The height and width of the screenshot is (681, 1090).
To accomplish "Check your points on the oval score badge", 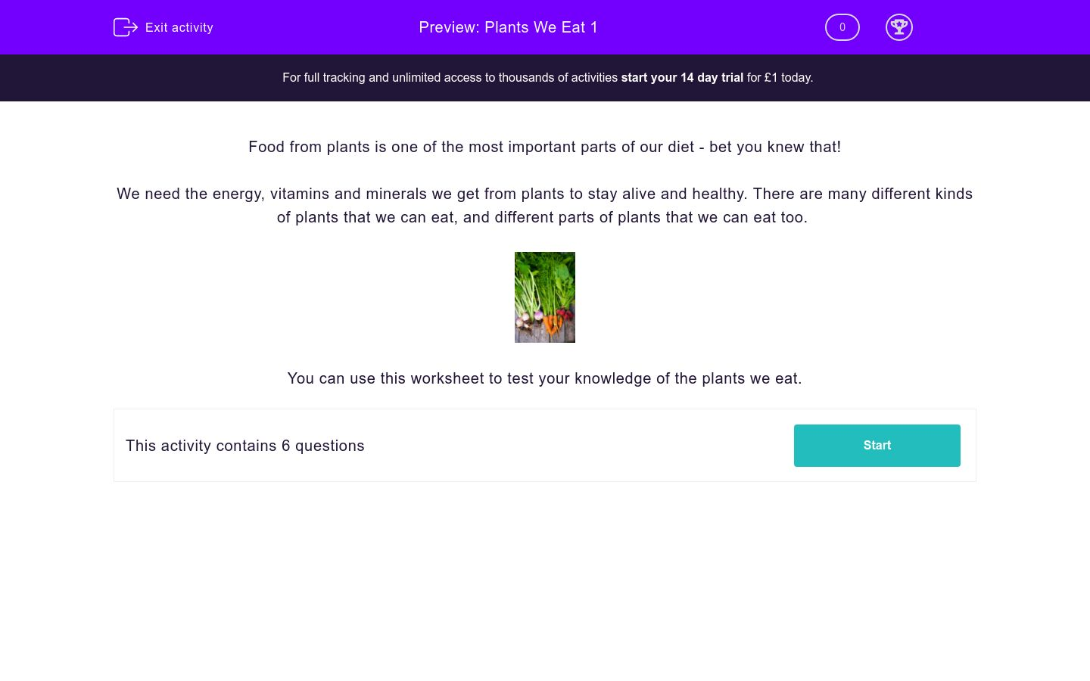I will coord(842,27).
